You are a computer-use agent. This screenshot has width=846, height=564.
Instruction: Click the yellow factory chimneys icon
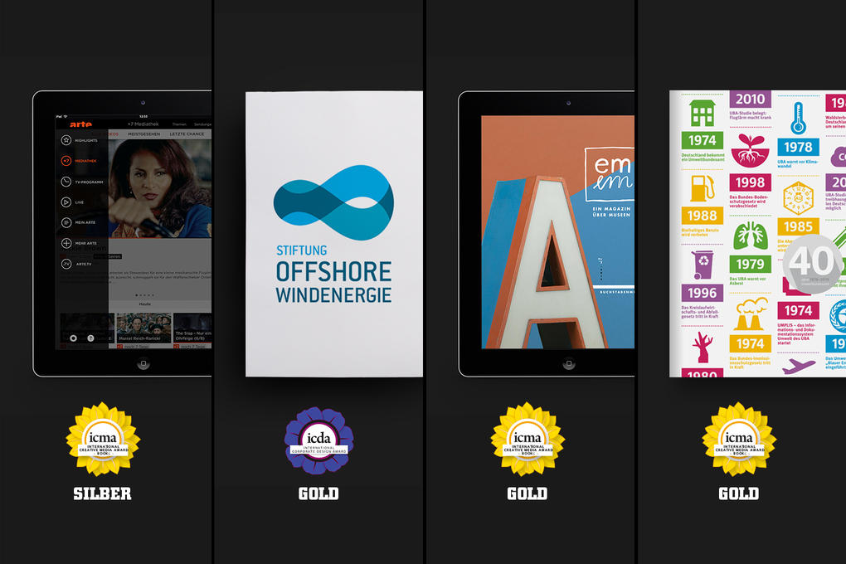(751, 314)
